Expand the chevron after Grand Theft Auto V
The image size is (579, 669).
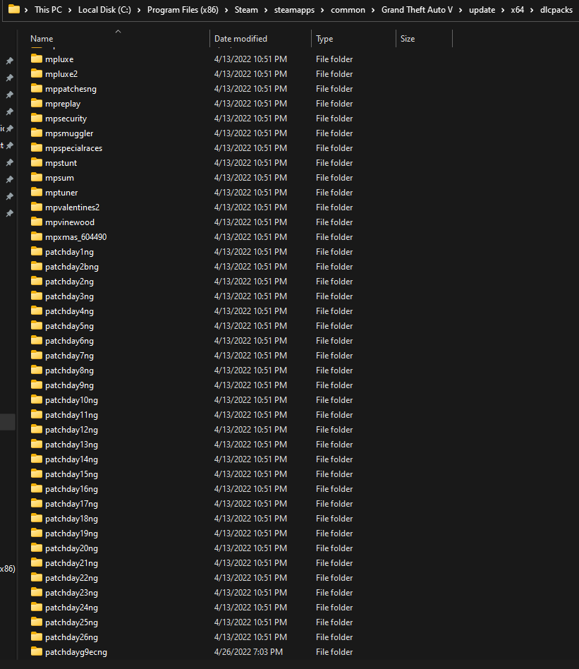(461, 10)
